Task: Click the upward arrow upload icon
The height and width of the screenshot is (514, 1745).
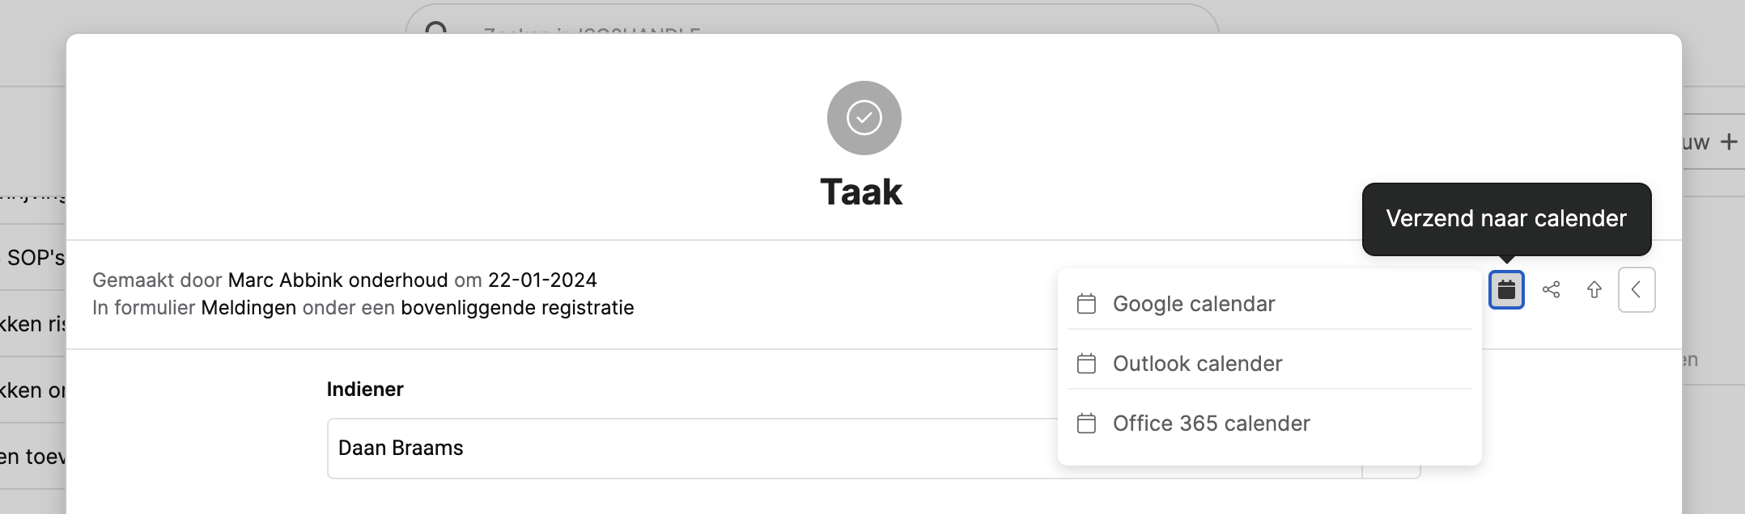Action: coord(1594,289)
